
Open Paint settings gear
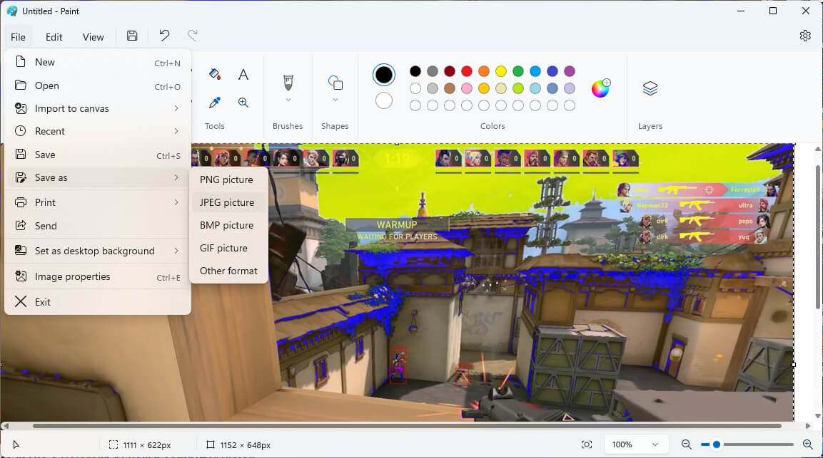tap(805, 36)
